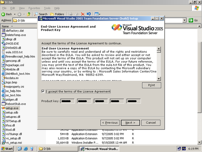The width and height of the screenshot is (202, 152).
Task: Select the firewallexcept_help.htm file icon
Action: click(x=3, y=56)
